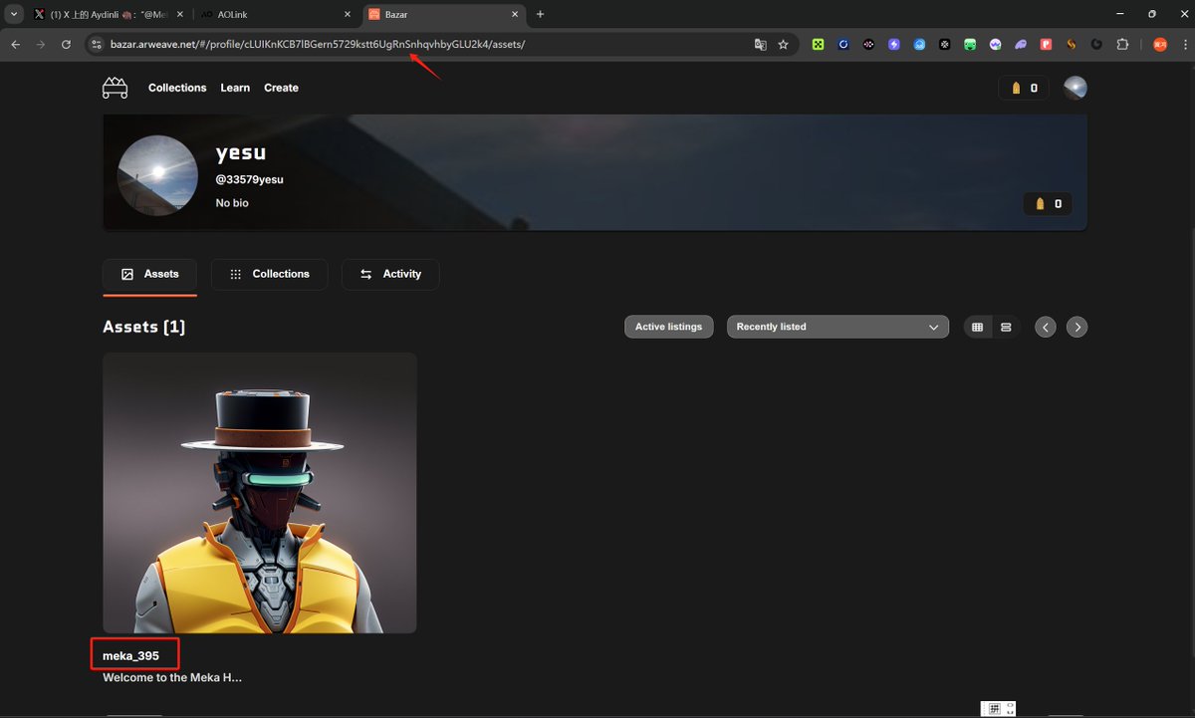This screenshot has width=1195, height=718.
Task: Open the purple lightning bolt extension icon
Action: [x=894, y=45]
